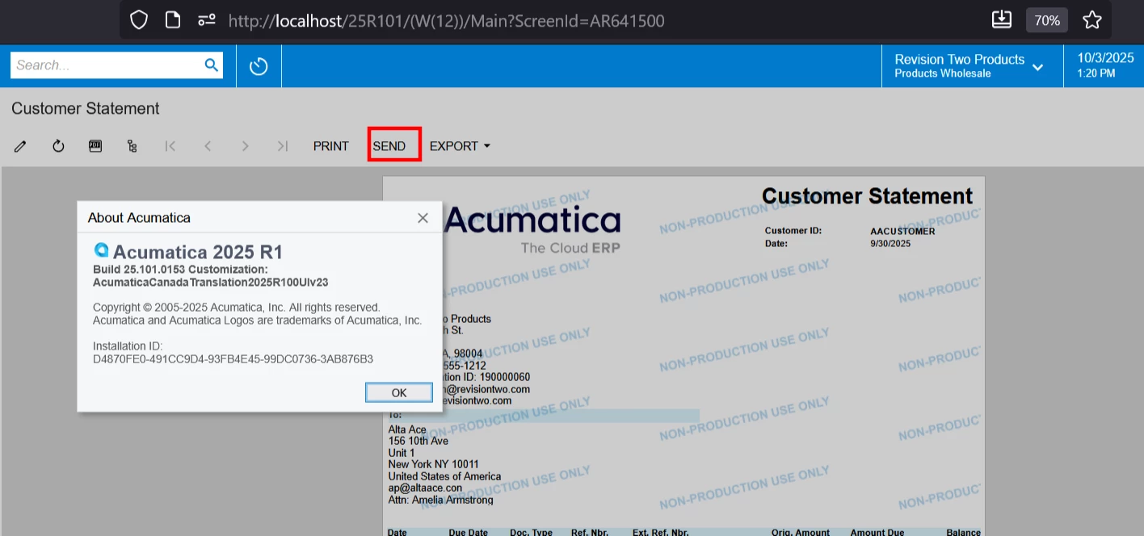
Task: Open the EXPORT dropdown menu
Action: click(x=460, y=146)
